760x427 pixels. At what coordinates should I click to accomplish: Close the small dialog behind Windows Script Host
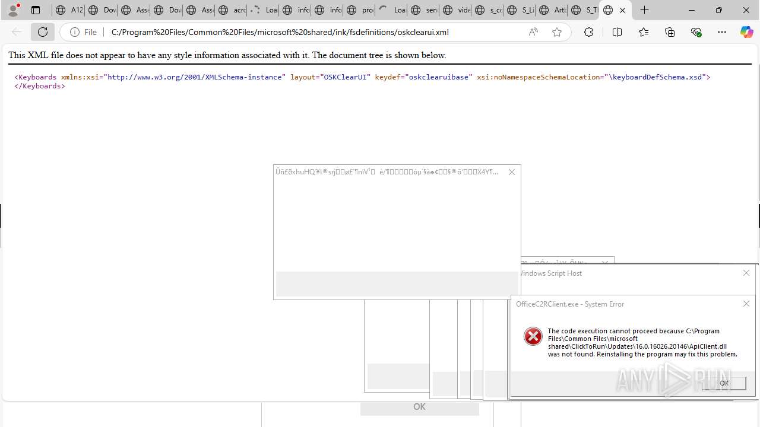click(604, 262)
